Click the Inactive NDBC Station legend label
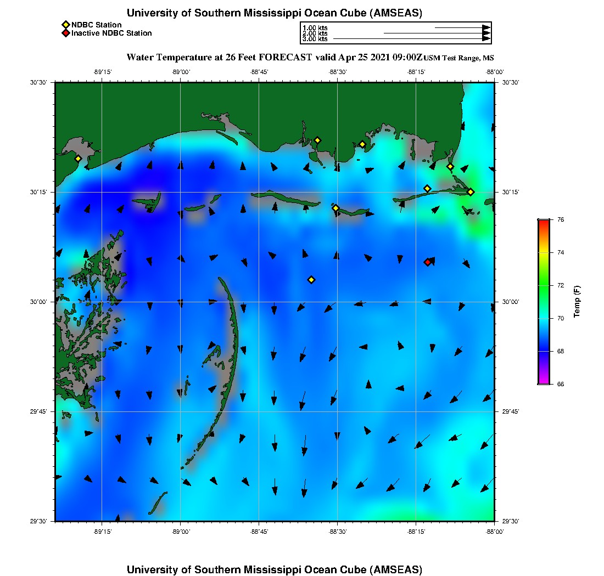 (111, 33)
